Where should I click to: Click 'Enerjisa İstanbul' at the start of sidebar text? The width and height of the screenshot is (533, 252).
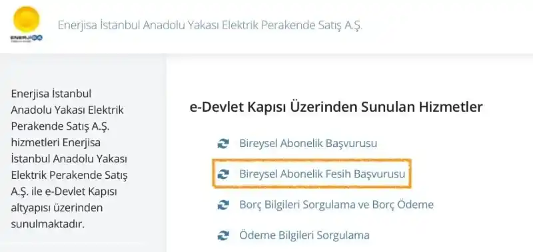[x=51, y=94]
